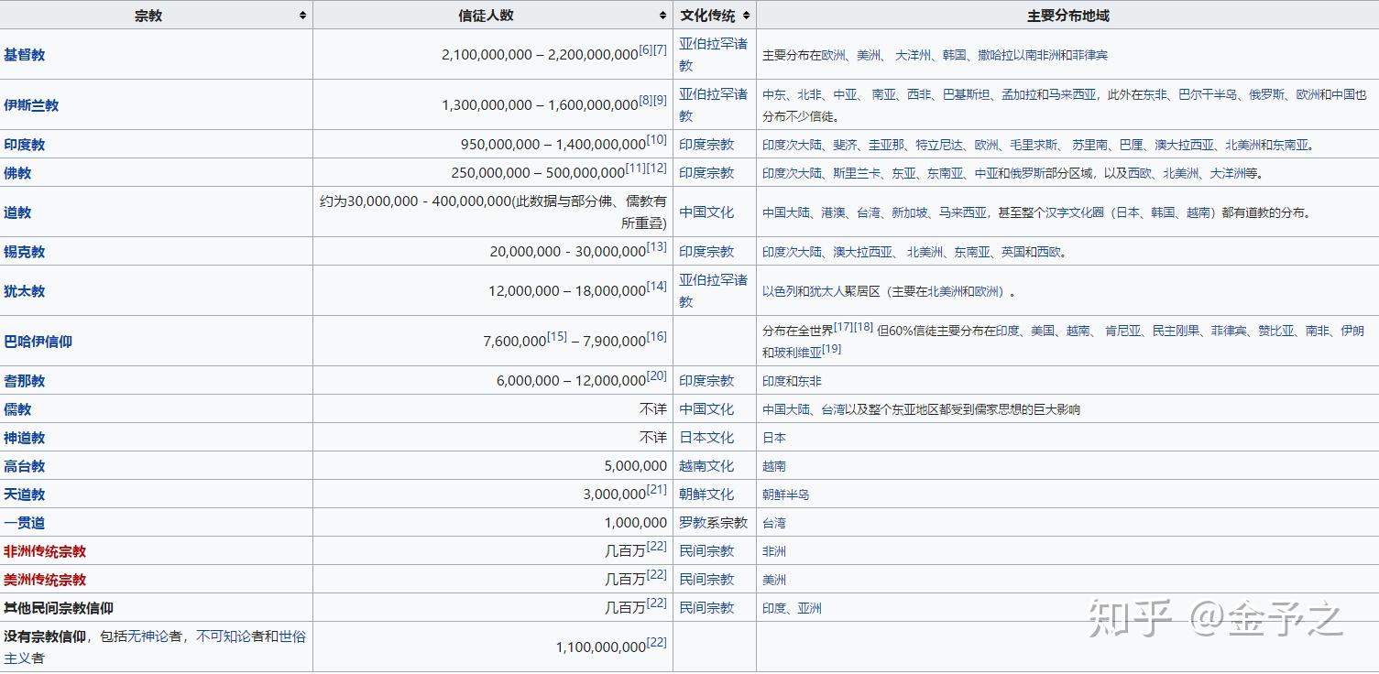
Task: Open the 一贯道 religion link
Action: point(24,523)
